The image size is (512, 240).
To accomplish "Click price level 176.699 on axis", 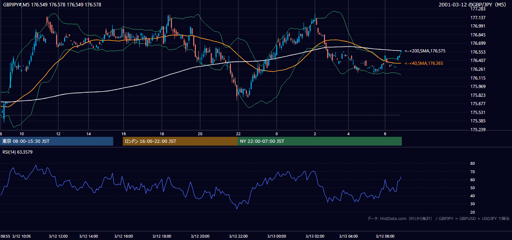I will click(478, 43).
